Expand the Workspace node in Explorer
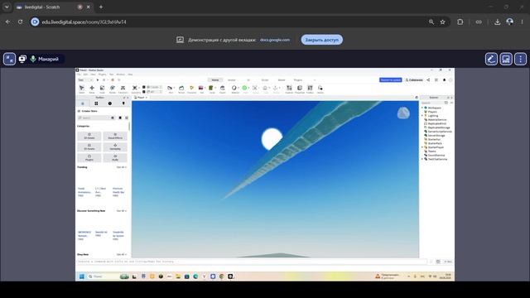The width and height of the screenshot is (530, 298). click(422, 108)
